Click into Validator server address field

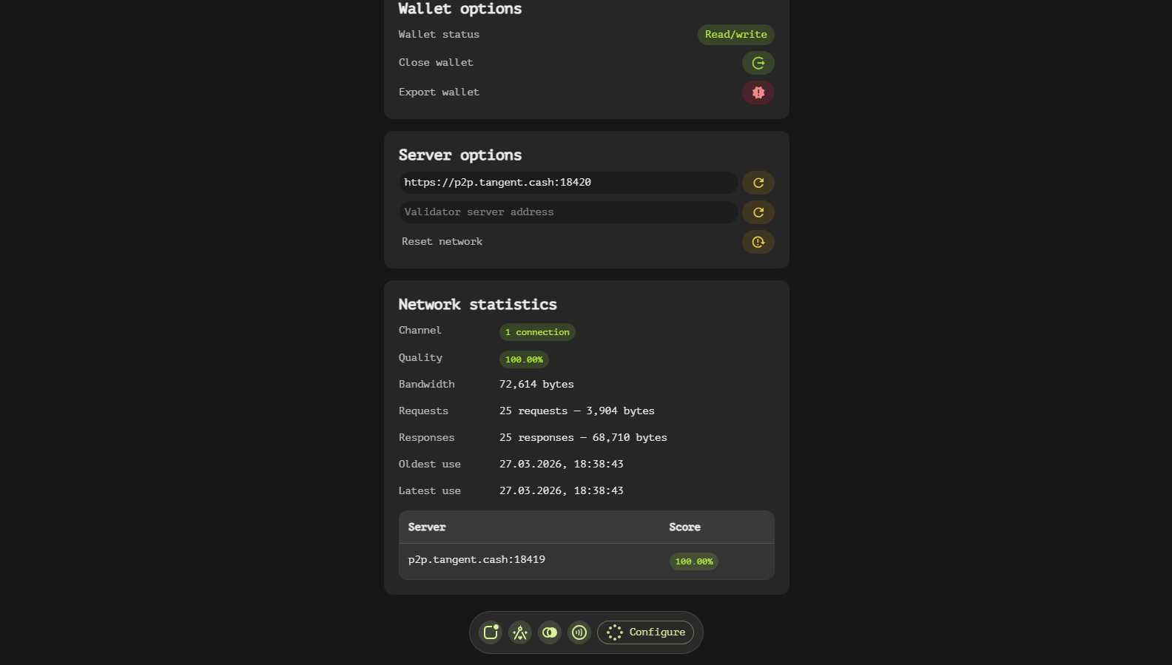568,212
